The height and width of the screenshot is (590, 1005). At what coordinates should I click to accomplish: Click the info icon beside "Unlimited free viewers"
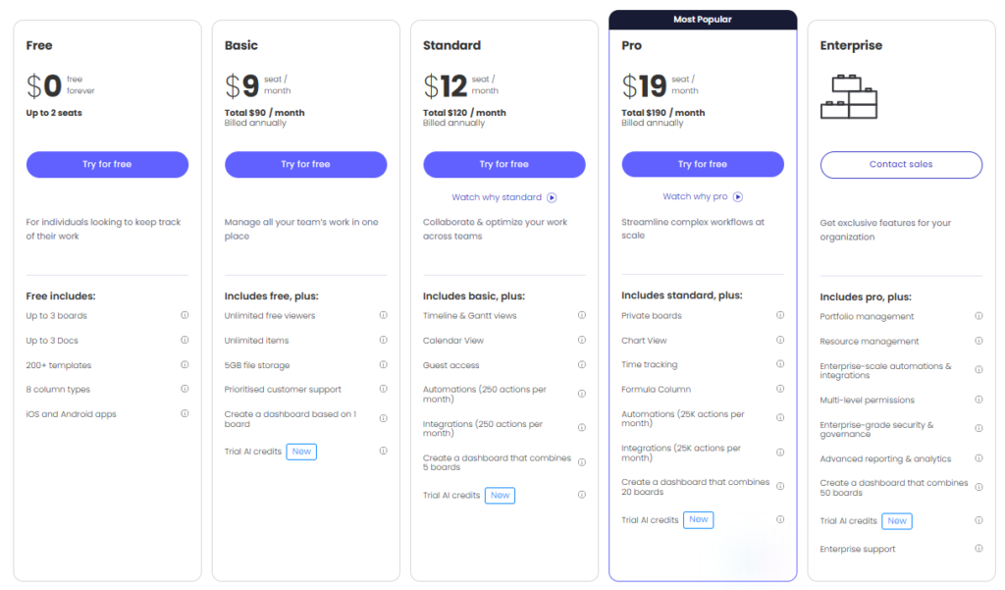[x=382, y=315]
